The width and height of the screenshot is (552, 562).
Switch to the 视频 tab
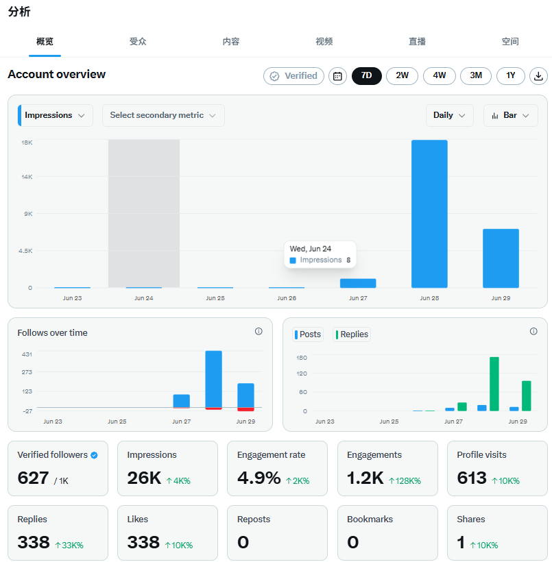coord(324,42)
